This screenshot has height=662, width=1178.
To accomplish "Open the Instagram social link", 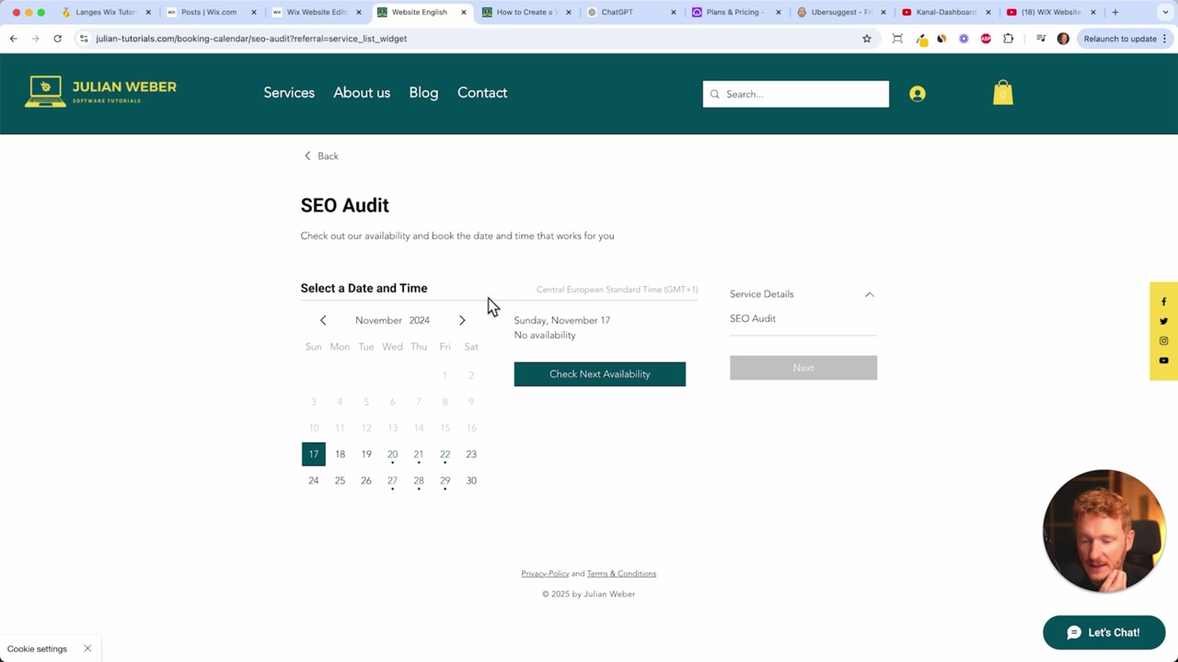I will [x=1163, y=341].
